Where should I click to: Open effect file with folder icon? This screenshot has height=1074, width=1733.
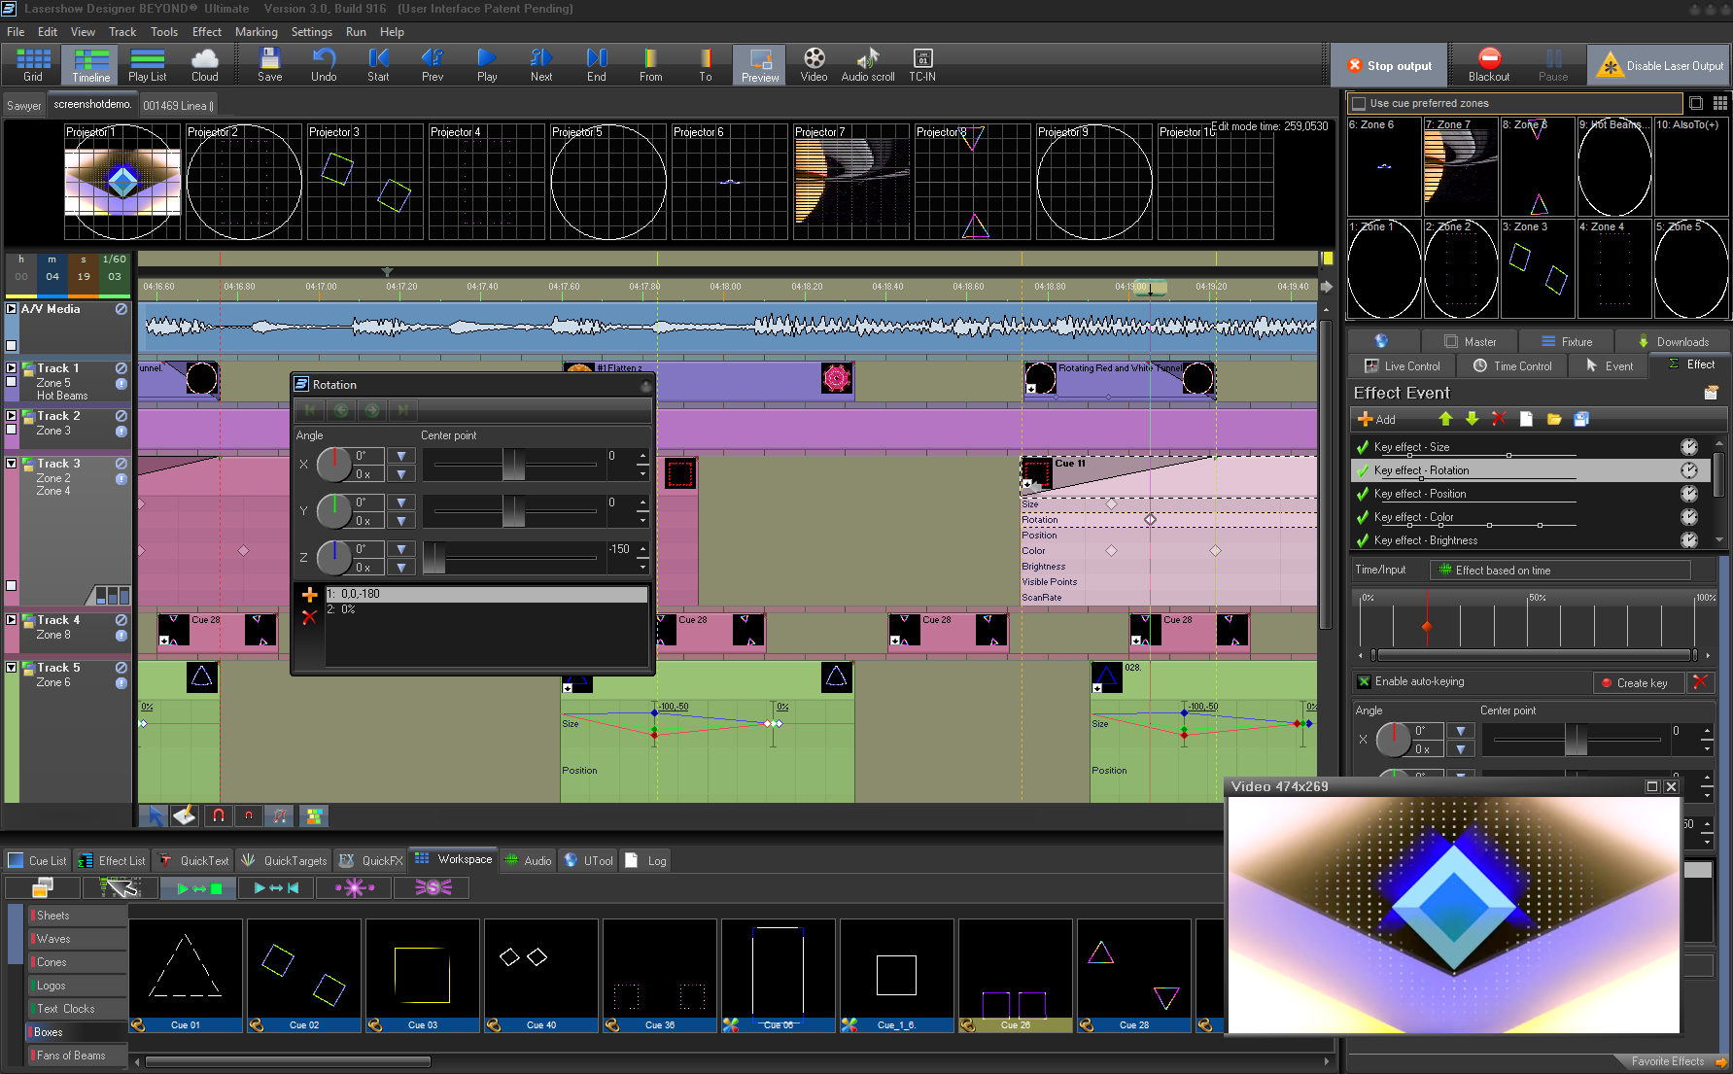point(1553,419)
